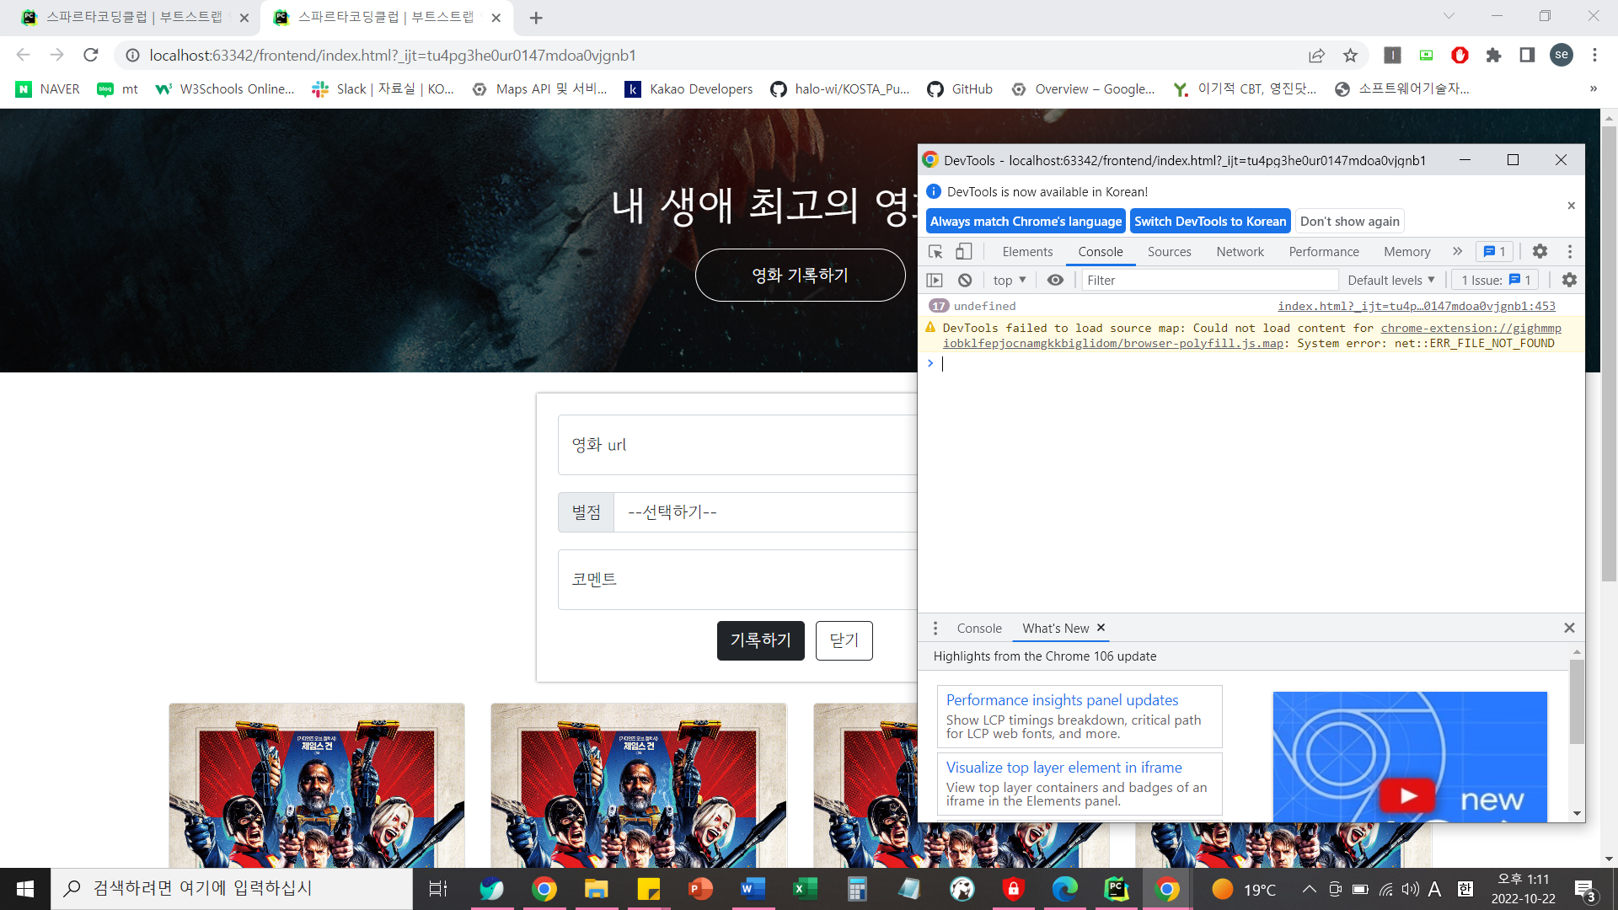Open the Kakao Developers bookmark

pos(688,89)
